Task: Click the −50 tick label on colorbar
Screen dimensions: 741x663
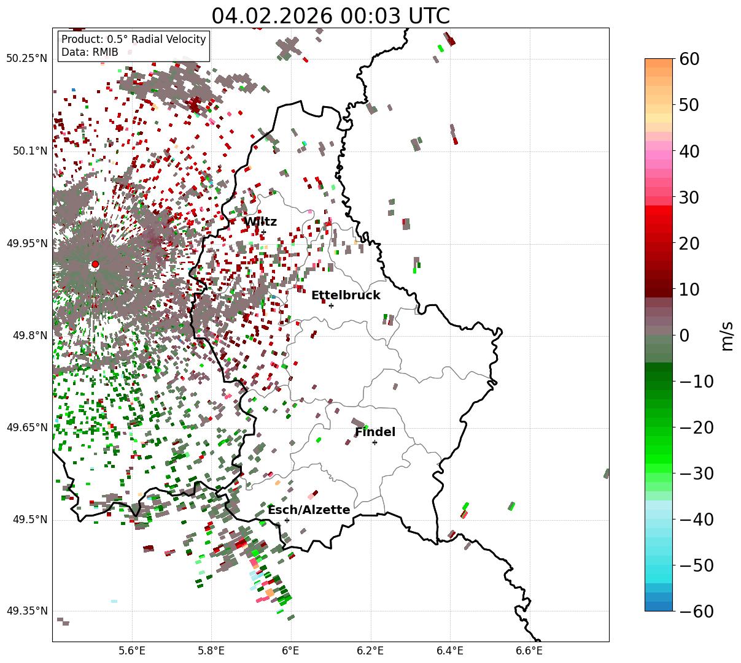Action: 696,565
